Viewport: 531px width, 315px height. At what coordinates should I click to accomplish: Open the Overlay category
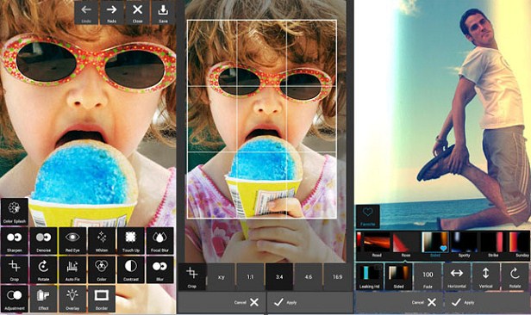[x=72, y=299]
